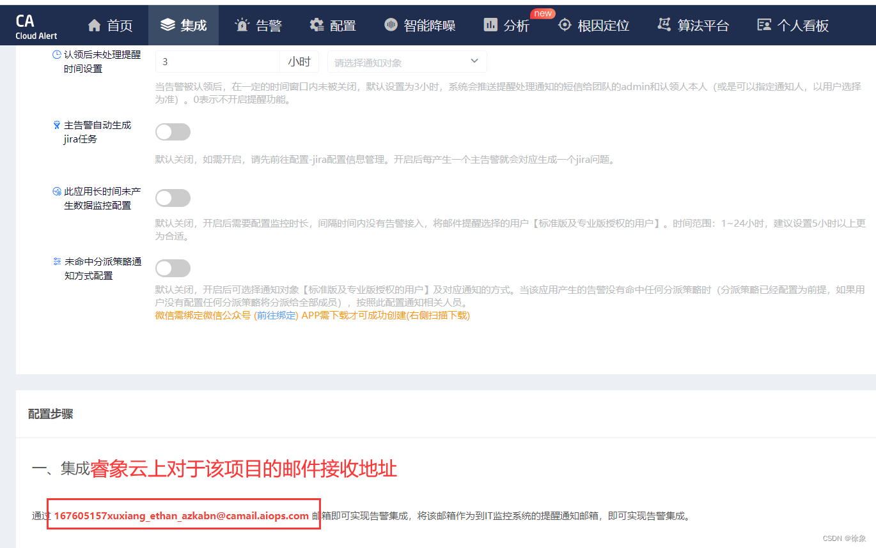Click the hours input field showing 3

coord(217,61)
